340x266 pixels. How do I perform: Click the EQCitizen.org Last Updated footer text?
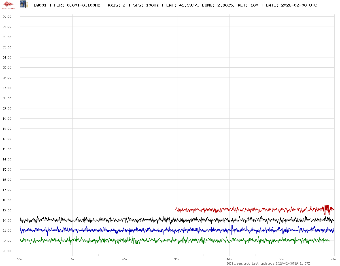click(x=268, y=263)
